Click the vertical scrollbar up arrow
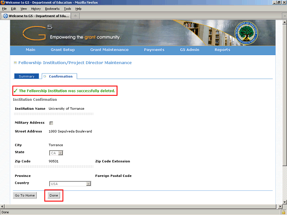 pyautogui.click(x=284, y=22)
